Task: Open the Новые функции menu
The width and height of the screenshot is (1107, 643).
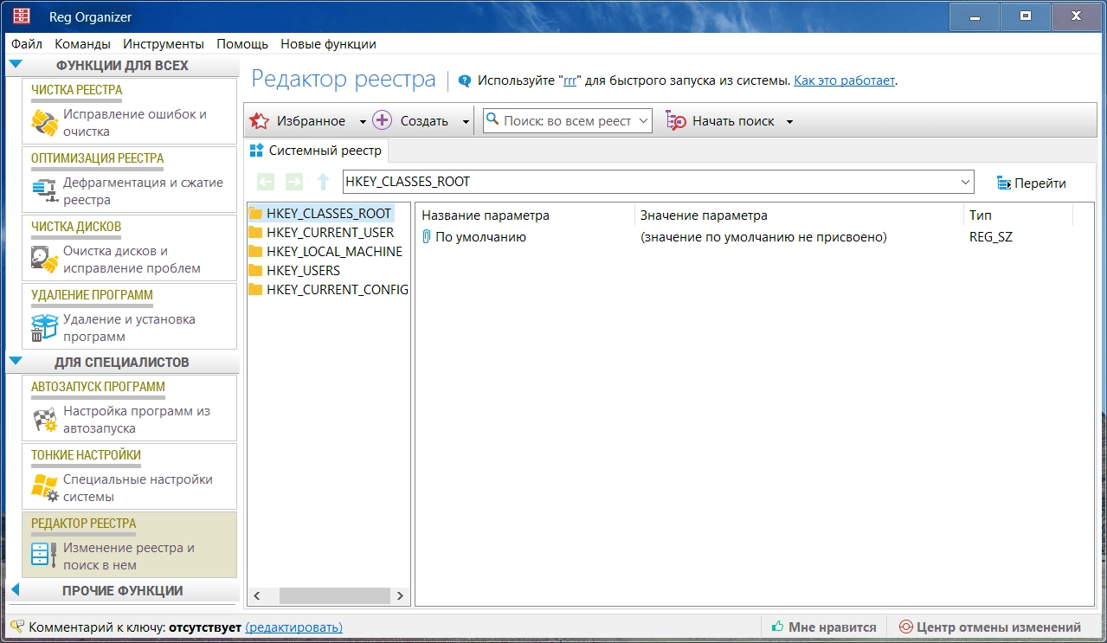Action: click(328, 44)
